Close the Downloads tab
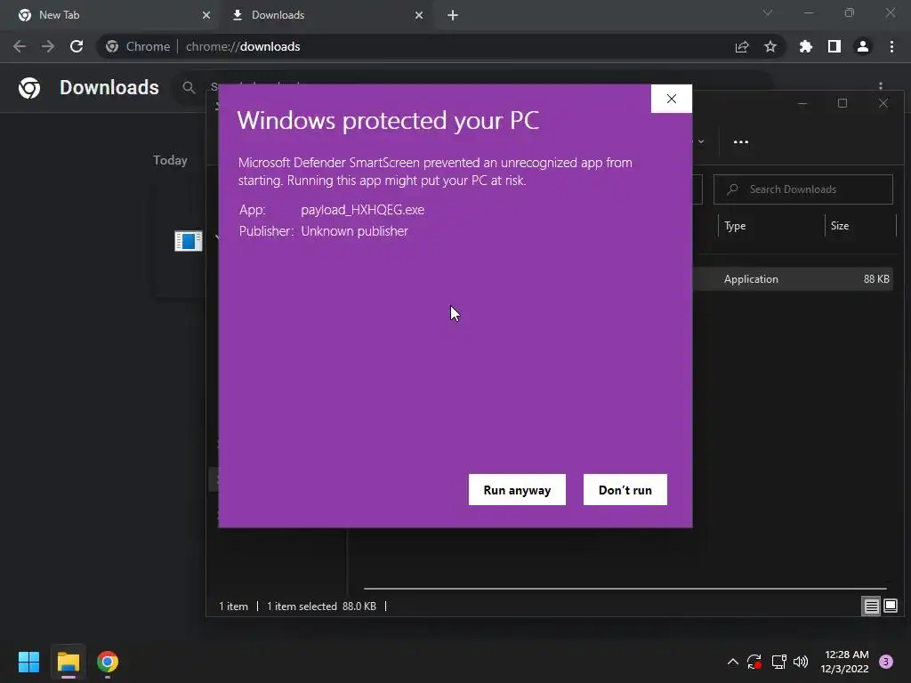The height and width of the screenshot is (683, 911). pos(419,15)
